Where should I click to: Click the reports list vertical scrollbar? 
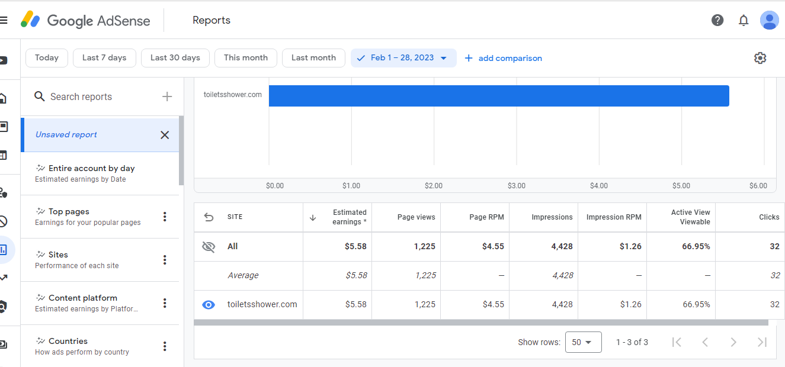coord(181,151)
